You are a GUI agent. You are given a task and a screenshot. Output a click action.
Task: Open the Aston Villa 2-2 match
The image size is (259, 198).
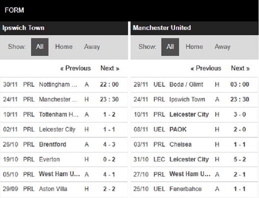pos(64,189)
